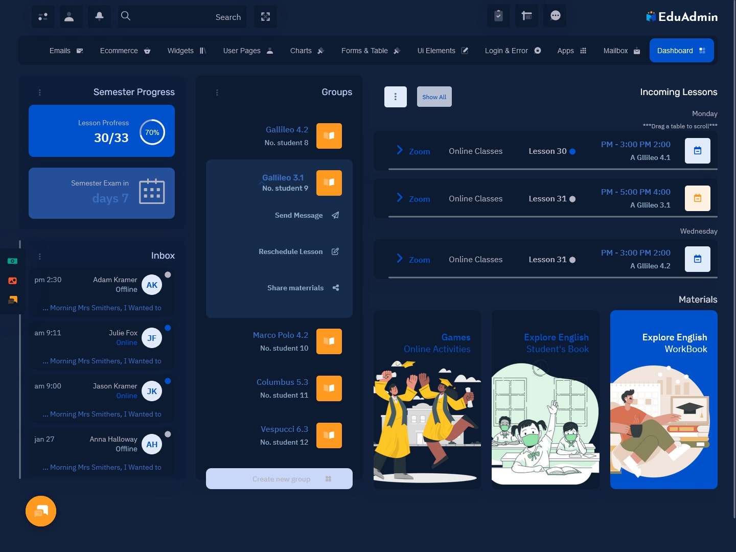Click the clipboard task icon in top bar
This screenshot has width=736, height=552.
pos(499,16)
